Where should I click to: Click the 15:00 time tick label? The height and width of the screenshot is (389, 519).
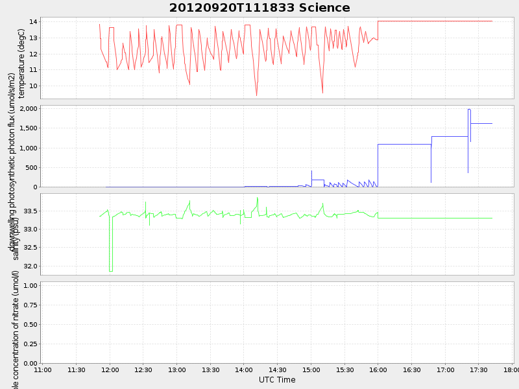pyautogui.click(x=311, y=370)
